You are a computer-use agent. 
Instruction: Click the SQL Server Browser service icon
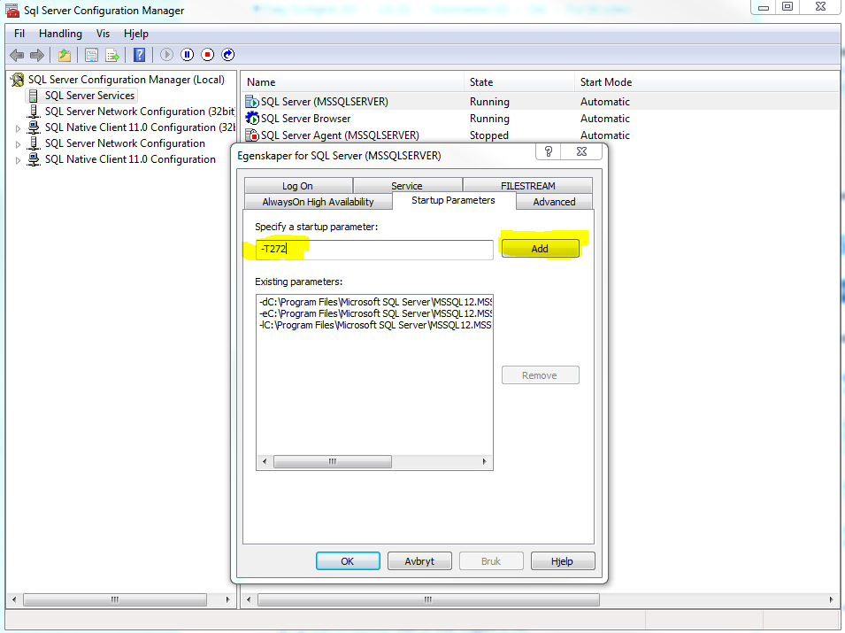[251, 118]
